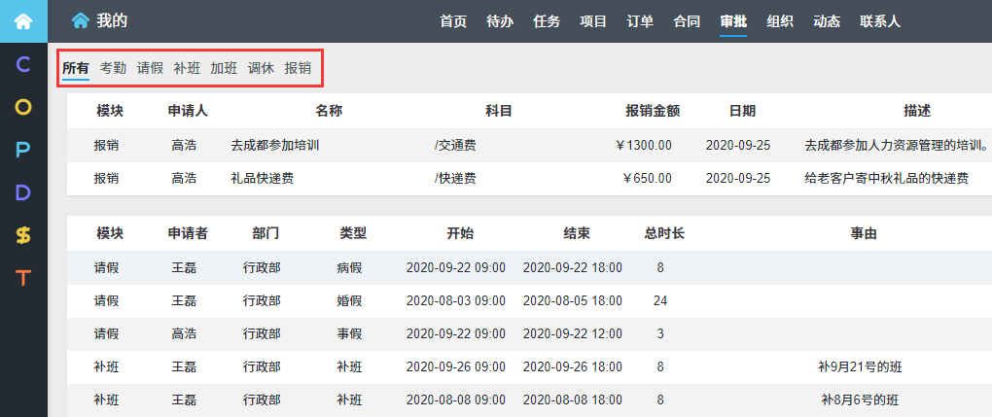
Task: Click the 礼品快递费 expense entry
Action: (x=263, y=178)
